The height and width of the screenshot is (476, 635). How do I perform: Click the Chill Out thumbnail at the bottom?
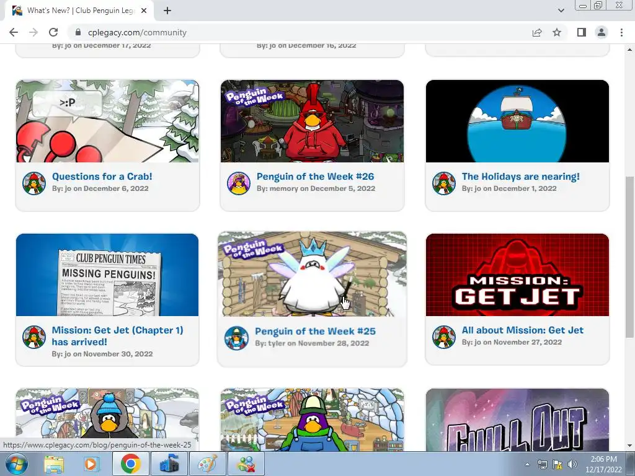(x=517, y=420)
